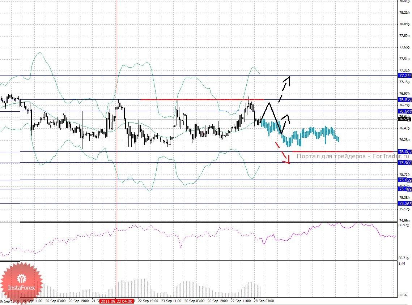Screen dimensions: 412x305
Task: Click the ForTrader.ru portal watermark text
Action: (354, 156)
